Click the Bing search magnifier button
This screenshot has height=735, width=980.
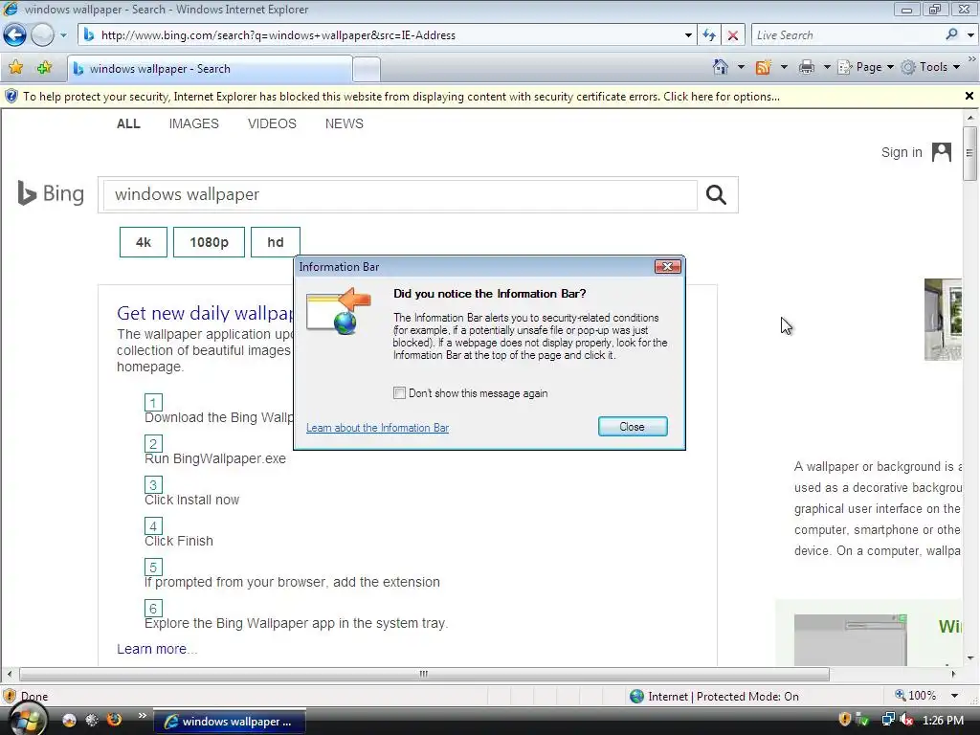[x=716, y=195]
